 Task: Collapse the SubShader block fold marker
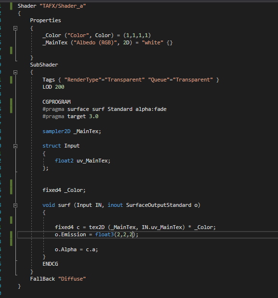(15, 72)
